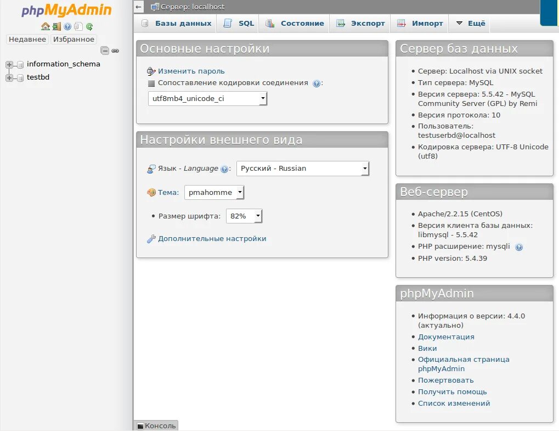Select testbd in the database tree
This screenshot has width=559, height=431.
(38, 77)
